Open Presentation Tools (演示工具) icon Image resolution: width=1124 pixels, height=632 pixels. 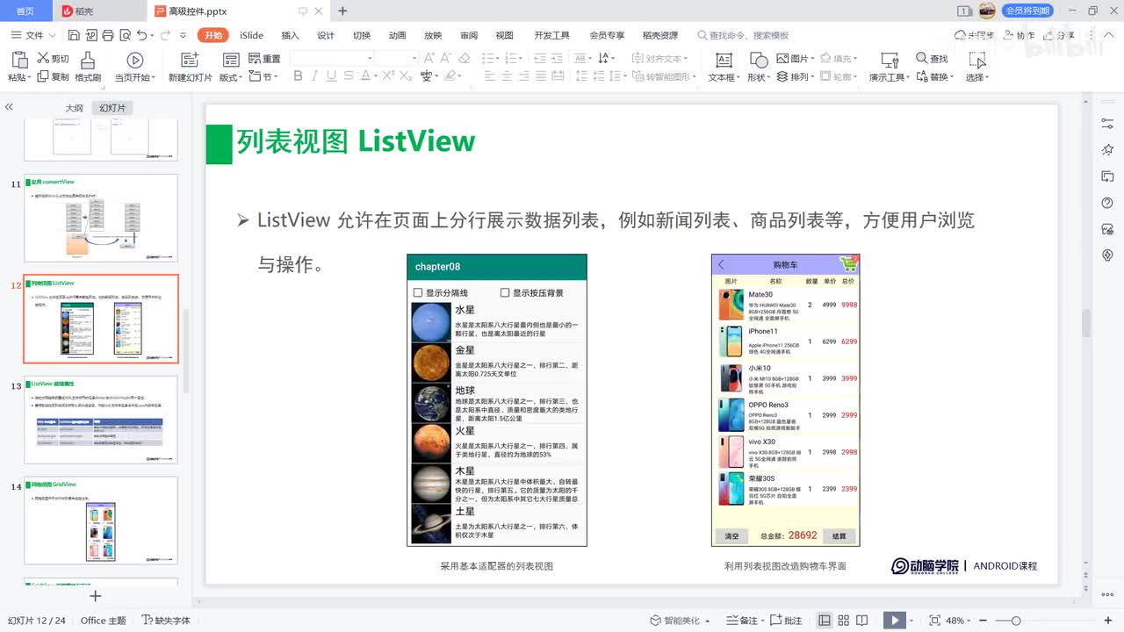click(x=889, y=60)
